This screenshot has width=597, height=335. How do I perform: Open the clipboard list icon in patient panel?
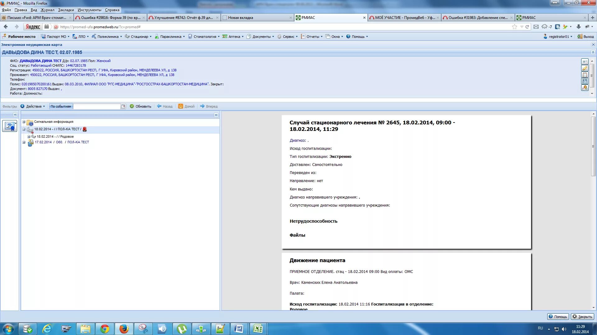click(585, 75)
